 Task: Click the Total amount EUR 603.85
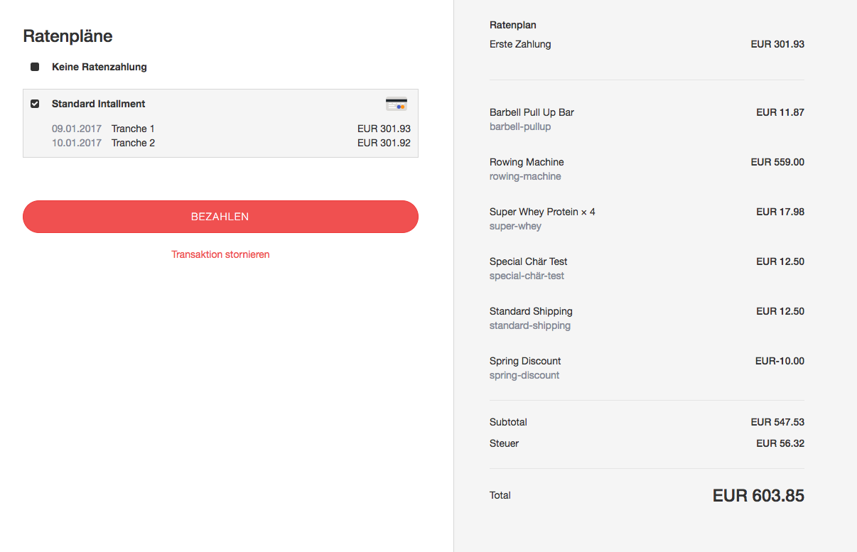coord(758,496)
